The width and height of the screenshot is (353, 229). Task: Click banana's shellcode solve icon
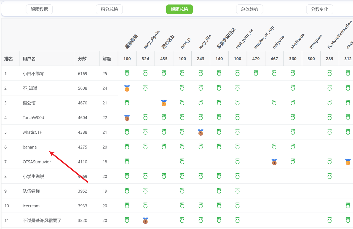[293, 147]
